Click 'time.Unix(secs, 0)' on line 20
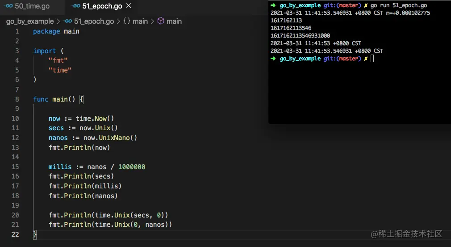This screenshot has height=247, width=451. pos(129,215)
